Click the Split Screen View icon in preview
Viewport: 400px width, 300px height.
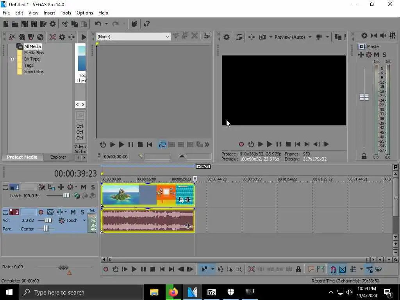(262, 37)
